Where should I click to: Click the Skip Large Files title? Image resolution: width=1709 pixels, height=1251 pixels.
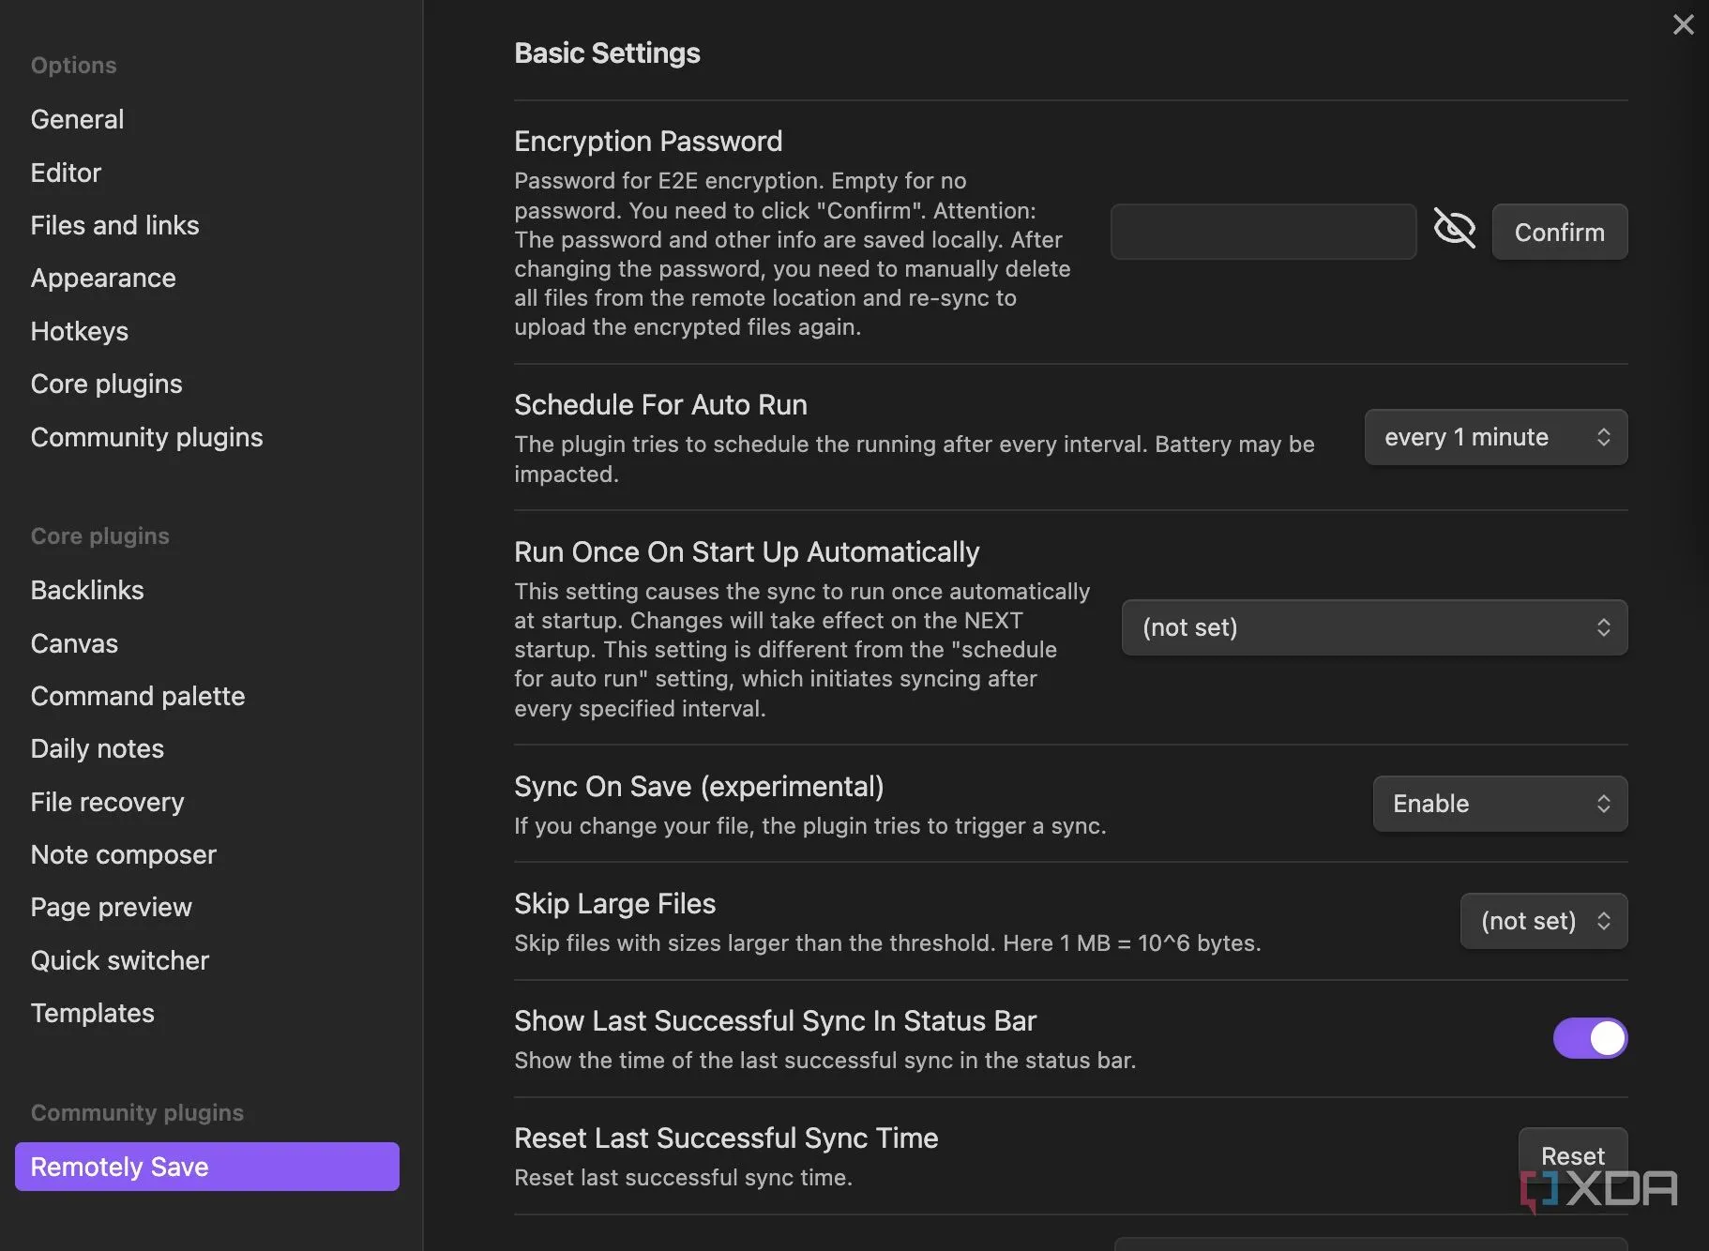click(x=614, y=903)
